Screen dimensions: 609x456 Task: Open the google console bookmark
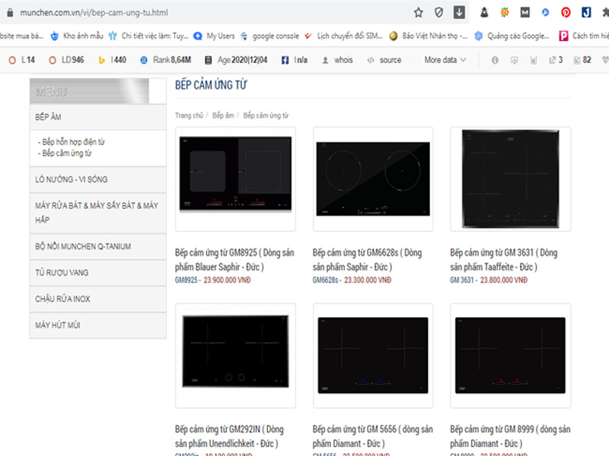[270, 36]
